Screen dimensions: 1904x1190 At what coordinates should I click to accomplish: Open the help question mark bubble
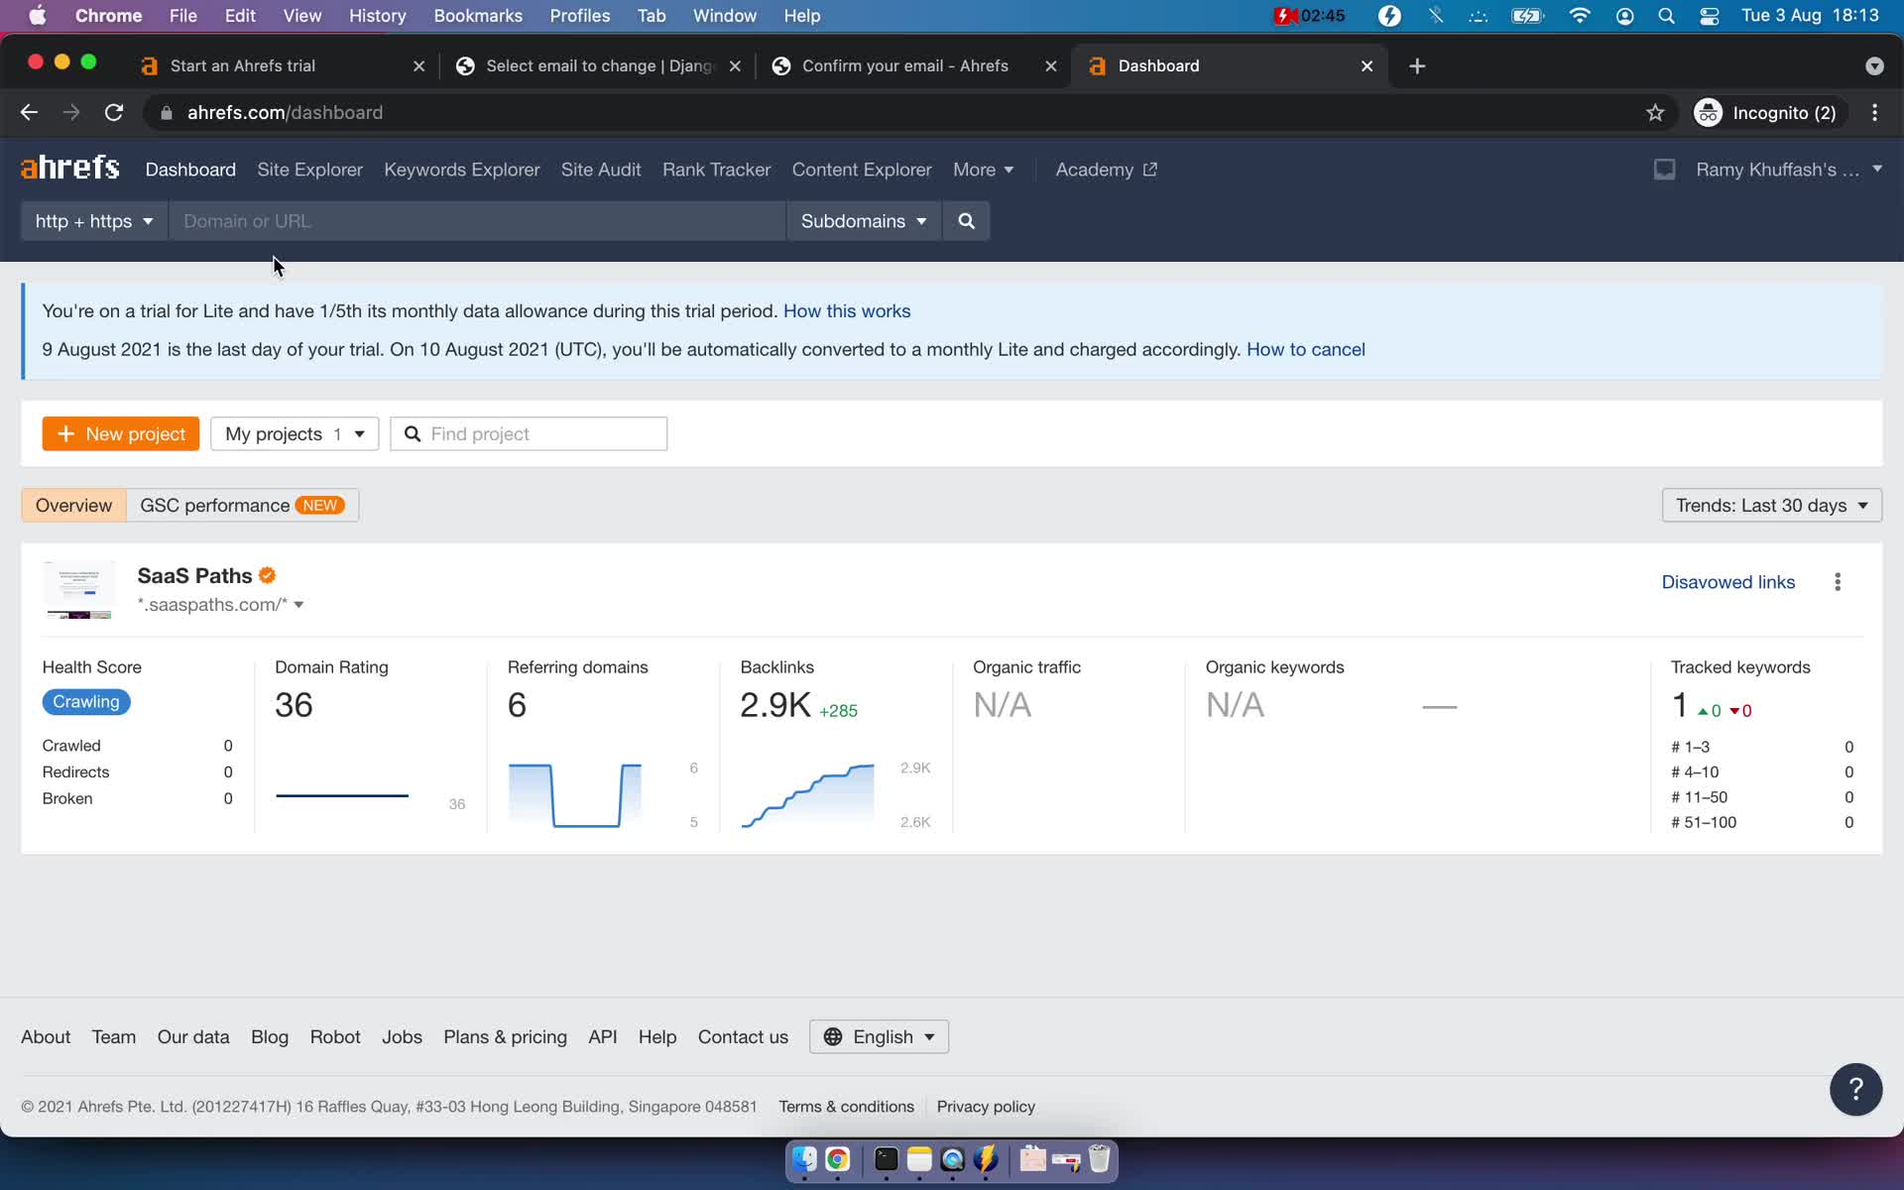coord(1855,1090)
